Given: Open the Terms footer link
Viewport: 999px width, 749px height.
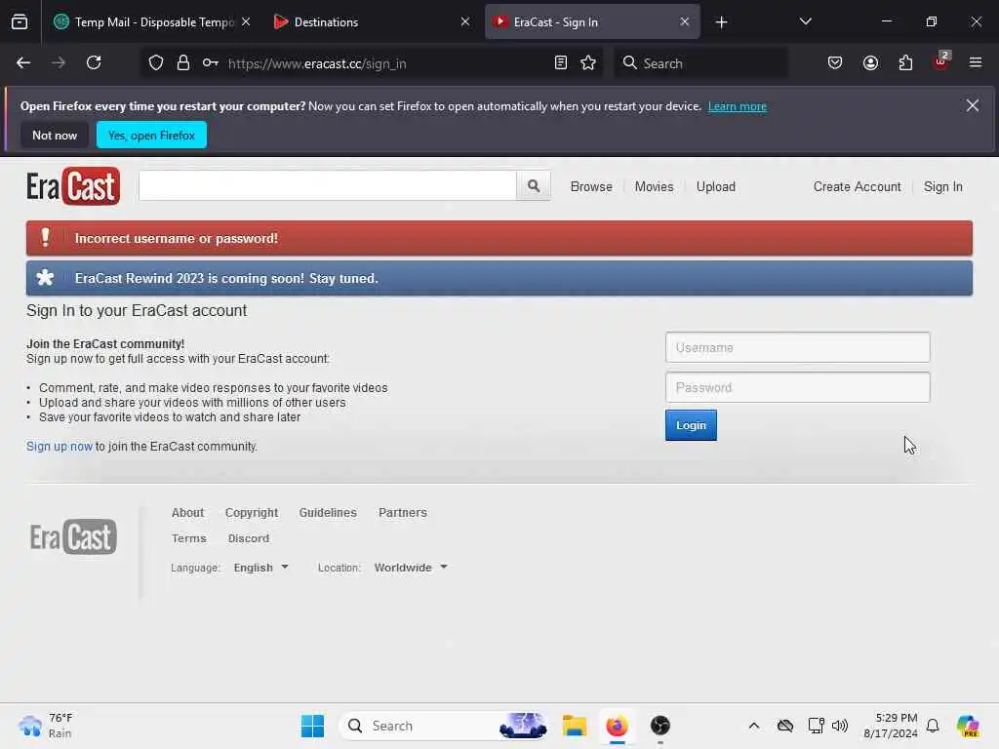Looking at the screenshot, I should (x=188, y=538).
